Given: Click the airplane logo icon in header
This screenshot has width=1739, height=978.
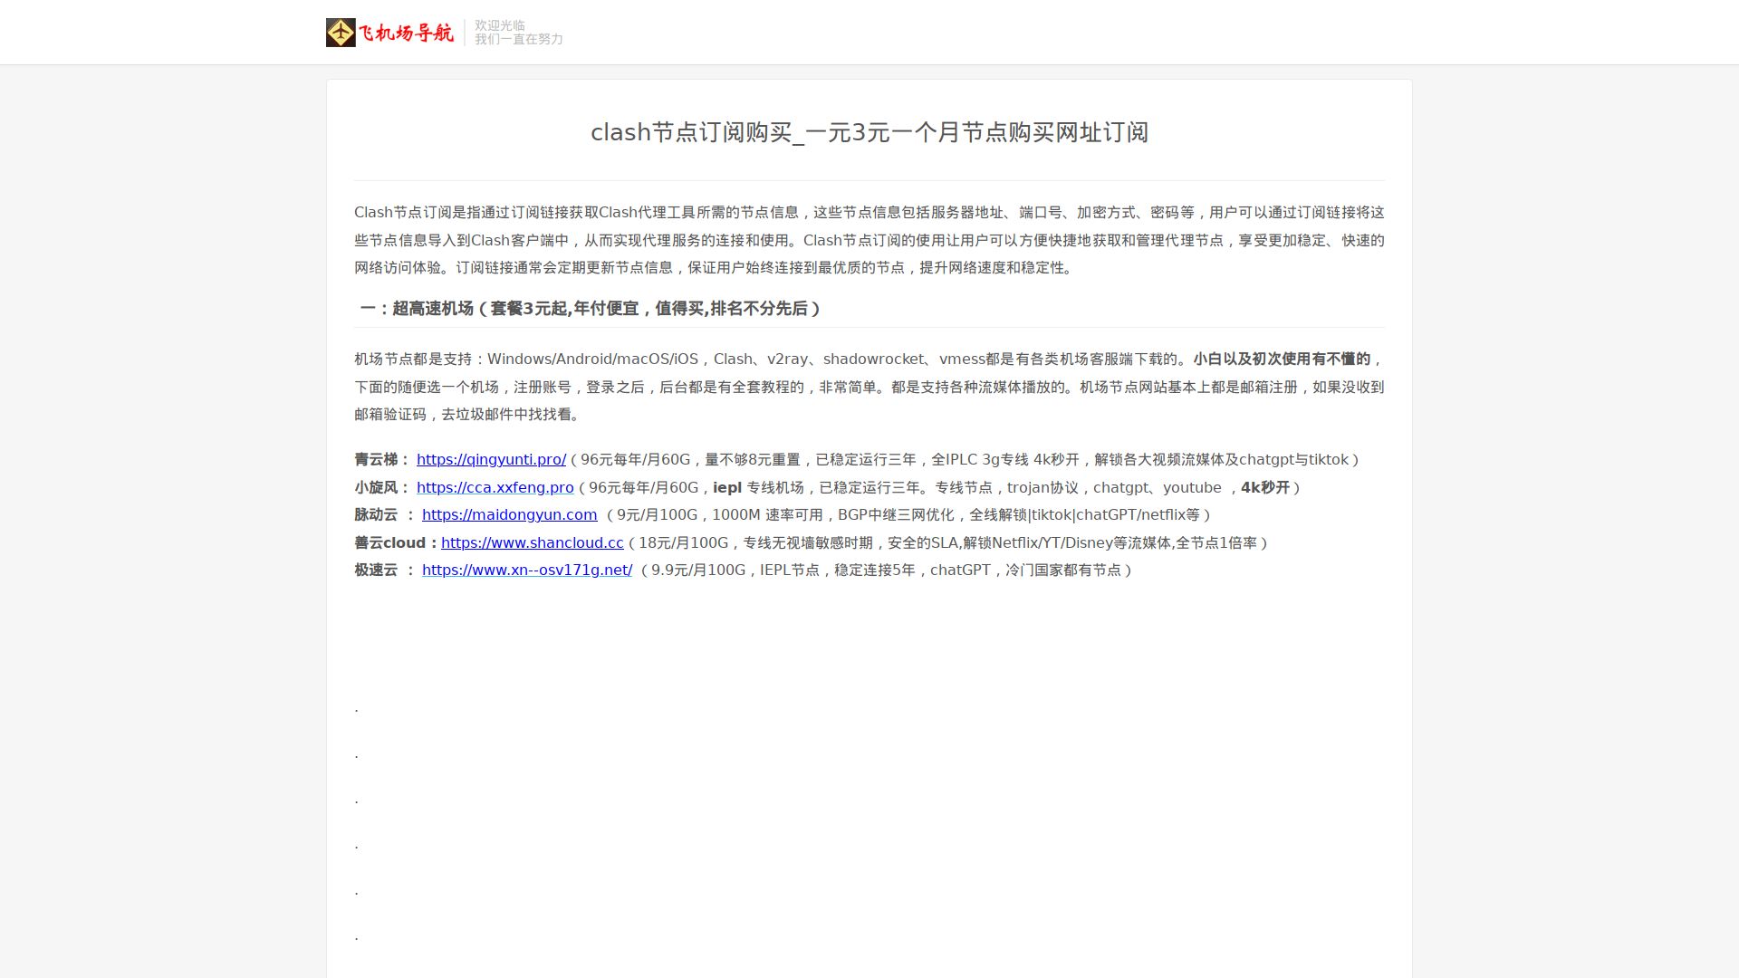Looking at the screenshot, I should tap(341, 33).
